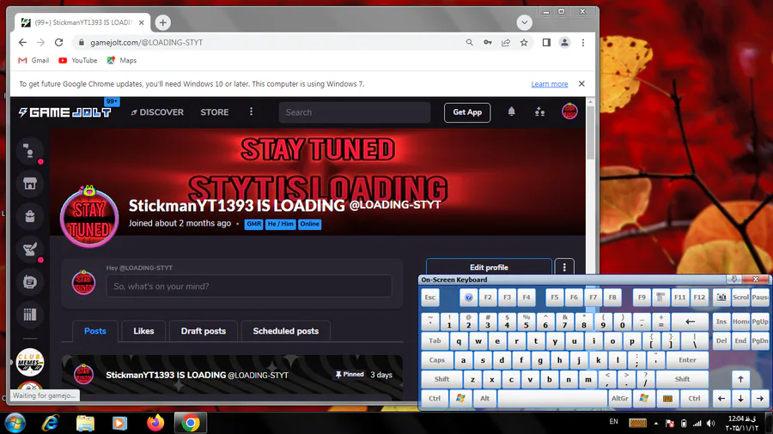Launch Firefox from the taskbar
This screenshot has width=773, height=434.
point(155,423)
